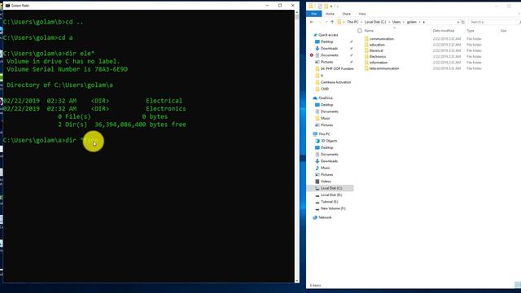The width and height of the screenshot is (521, 293).
Task: Click the command prompt title bar icon
Action: (x=7, y=6)
